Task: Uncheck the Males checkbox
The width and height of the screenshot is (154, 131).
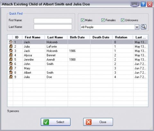Action: click(82, 20)
